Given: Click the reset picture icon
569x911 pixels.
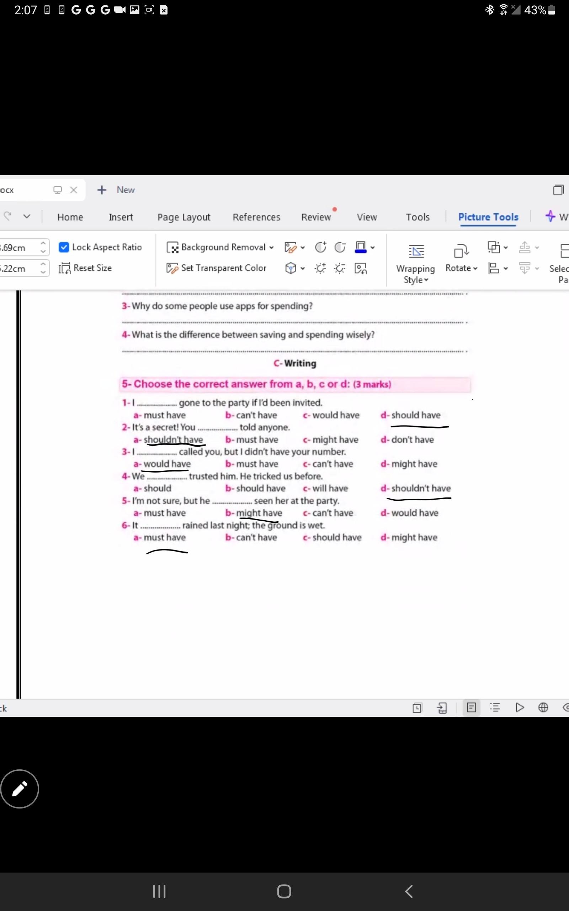Looking at the screenshot, I should [x=360, y=268].
